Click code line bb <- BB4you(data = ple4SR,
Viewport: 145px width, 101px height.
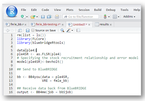click(43, 77)
